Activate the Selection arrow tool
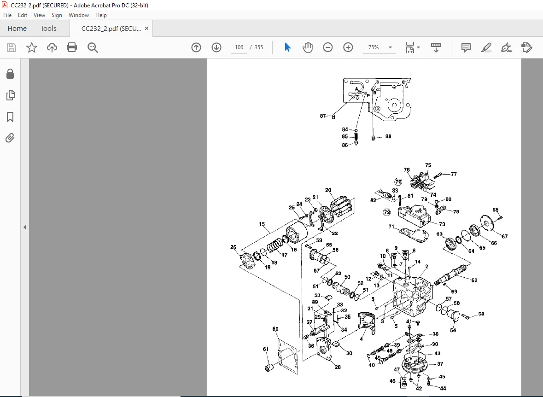Image resolution: width=543 pixels, height=397 pixels. pyautogui.click(x=287, y=47)
